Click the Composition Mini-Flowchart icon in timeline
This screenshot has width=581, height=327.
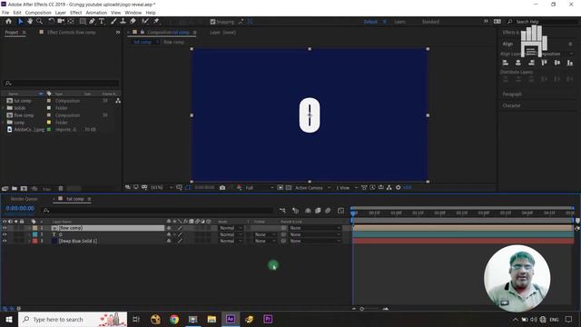(x=282, y=211)
